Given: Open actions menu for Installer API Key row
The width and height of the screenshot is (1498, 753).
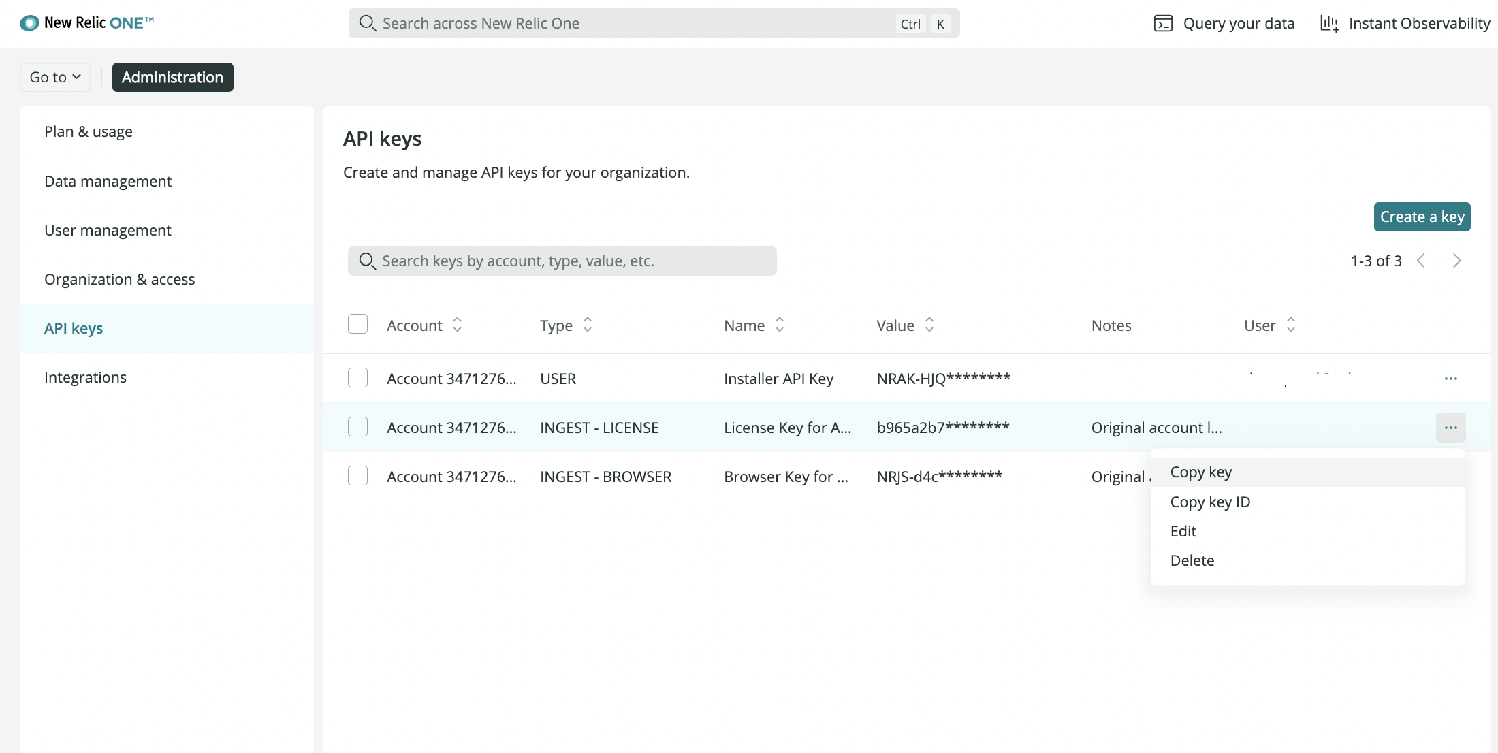Looking at the screenshot, I should (1450, 379).
